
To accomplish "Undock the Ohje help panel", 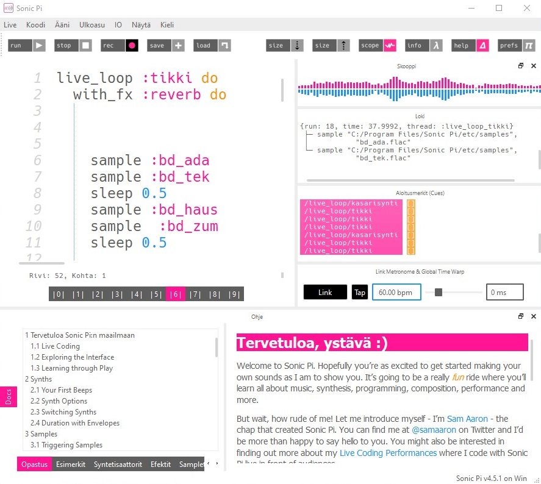I will 521,316.
